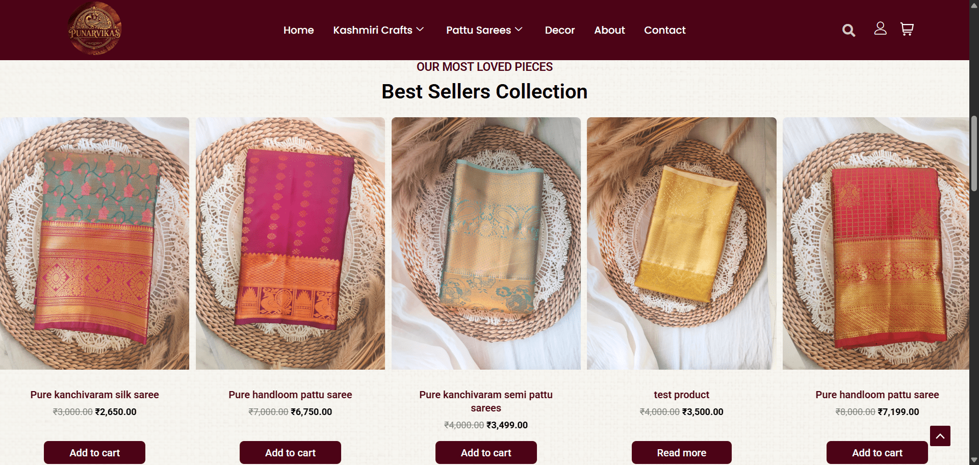Go to the Home menu item

tap(298, 30)
